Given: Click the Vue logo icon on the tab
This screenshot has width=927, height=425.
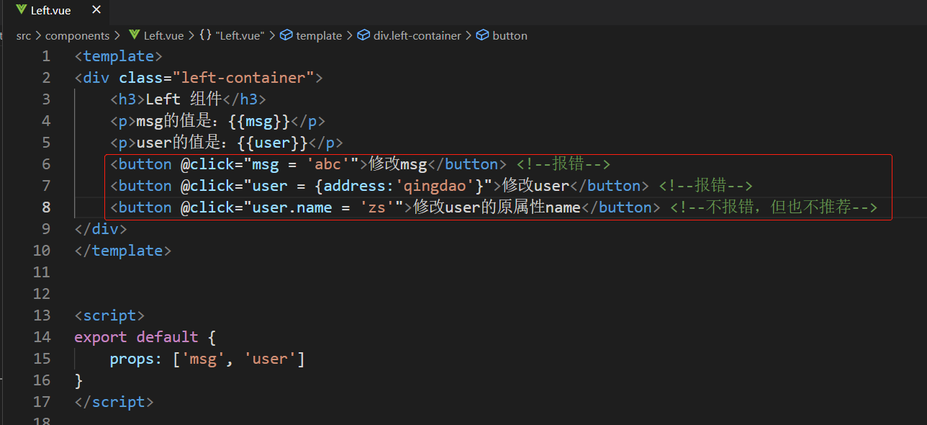Looking at the screenshot, I should [x=20, y=11].
